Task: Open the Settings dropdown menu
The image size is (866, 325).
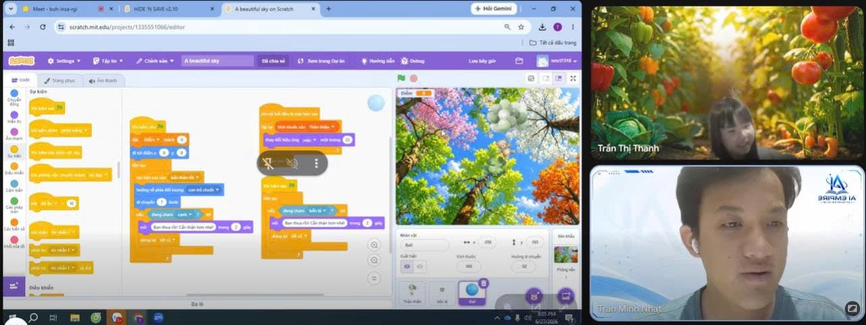Action: [x=64, y=61]
